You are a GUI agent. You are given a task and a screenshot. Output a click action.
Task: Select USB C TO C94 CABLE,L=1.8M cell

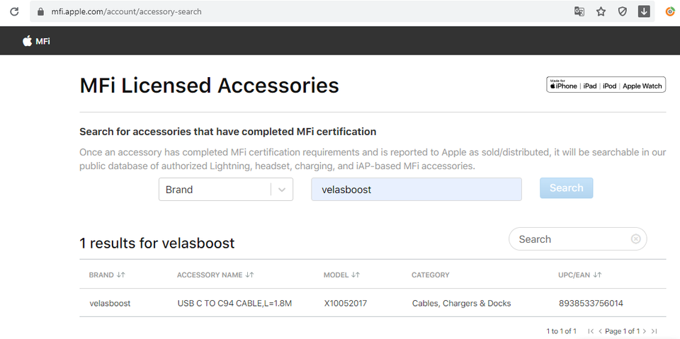click(x=234, y=304)
